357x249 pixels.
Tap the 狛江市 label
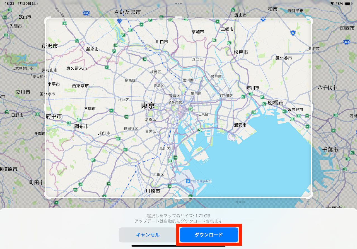tap(105, 133)
